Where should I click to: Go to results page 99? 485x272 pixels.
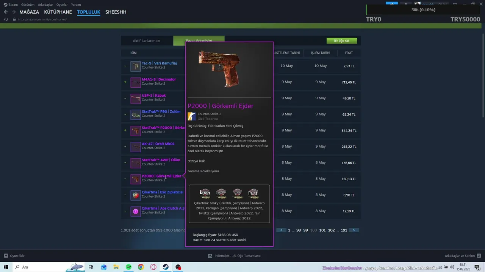(305, 230)
